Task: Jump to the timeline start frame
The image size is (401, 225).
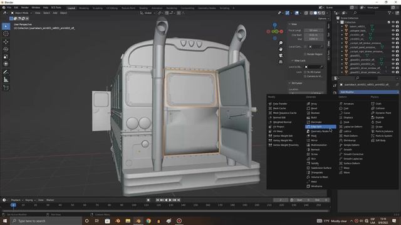Action: (157, 200)
